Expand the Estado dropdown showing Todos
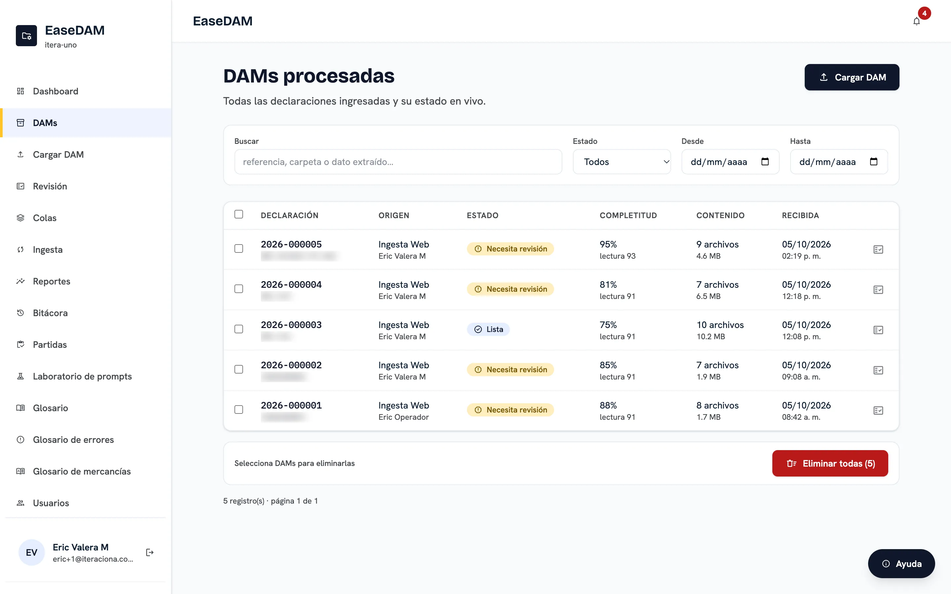The width and height of the screenshot is (951, 594). pyautogui.click(x=622, y=161)
